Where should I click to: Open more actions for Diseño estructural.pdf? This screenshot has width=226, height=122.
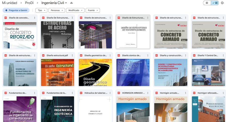(x=72, y=55)
